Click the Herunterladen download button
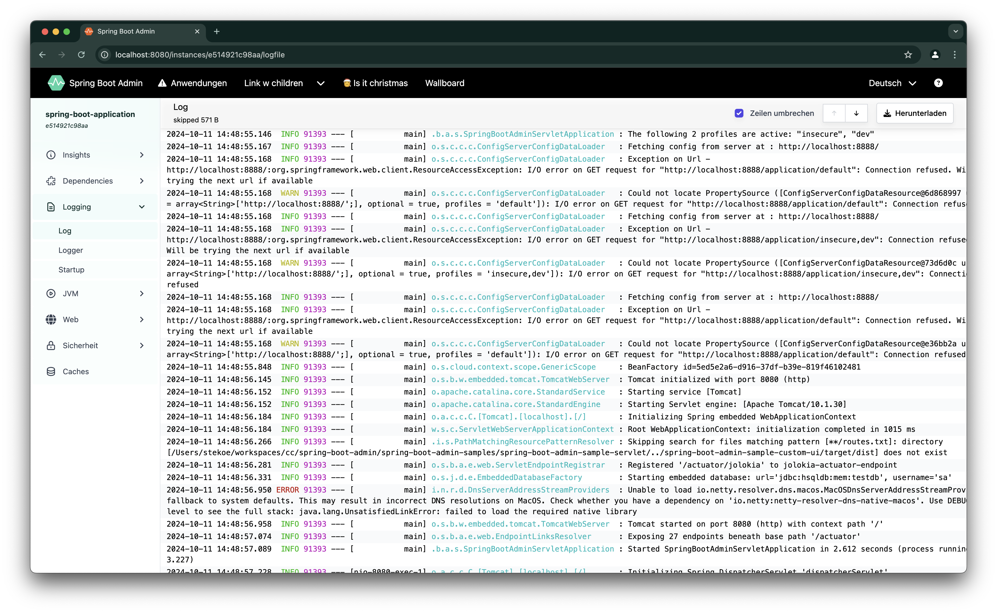The image size is (997, 613). coord(915,113)
